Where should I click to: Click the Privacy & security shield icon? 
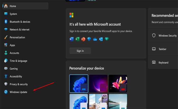tap(6, 84)
